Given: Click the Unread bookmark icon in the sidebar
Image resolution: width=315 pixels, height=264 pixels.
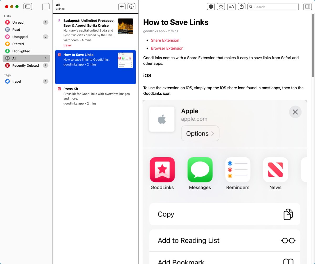Looking at the screenshot, I should 8,22.
